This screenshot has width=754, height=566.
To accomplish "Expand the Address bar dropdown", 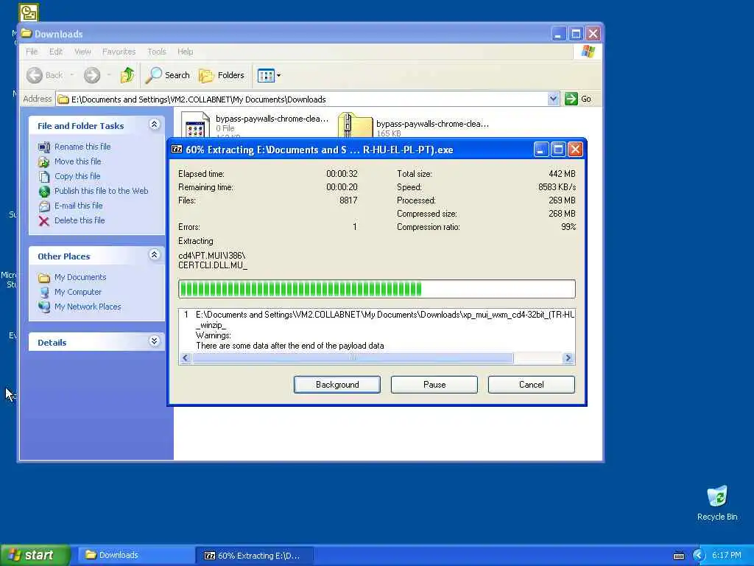I will pyautogui.click(x=553, y=99).
